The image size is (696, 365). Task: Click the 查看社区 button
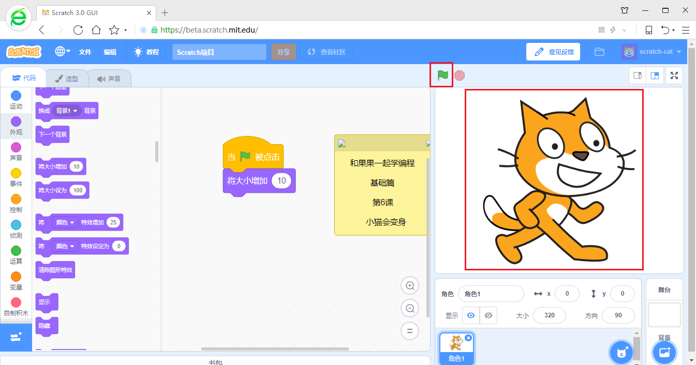pyautogui.click(x=326, y=52)
